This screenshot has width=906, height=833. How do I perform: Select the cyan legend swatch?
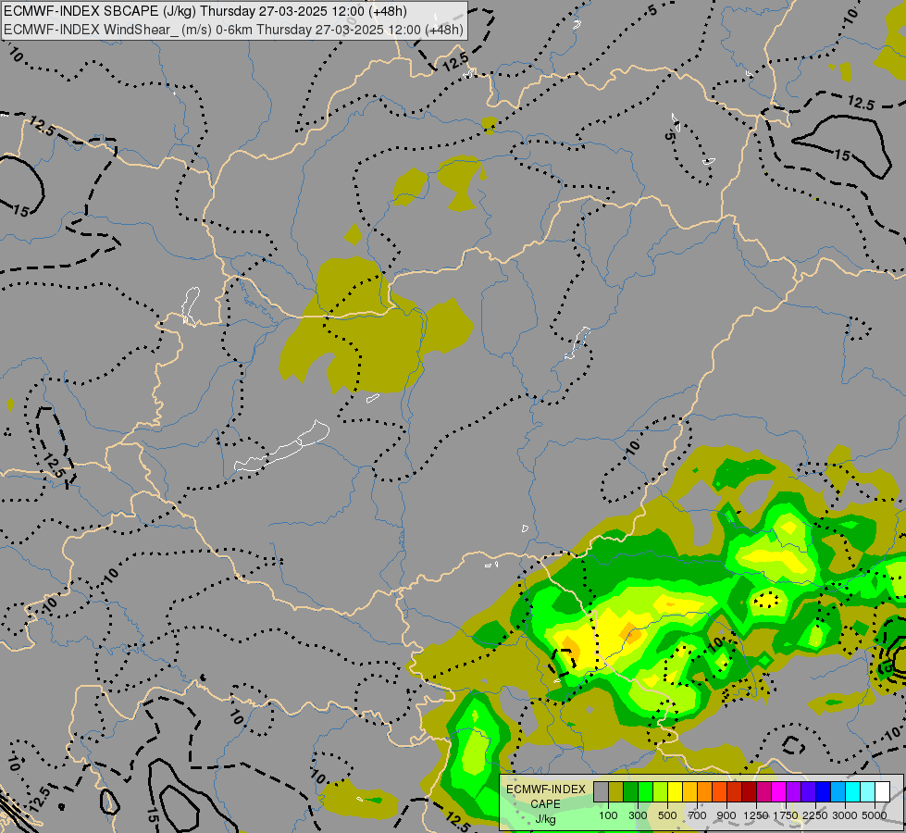coord(853,792)
